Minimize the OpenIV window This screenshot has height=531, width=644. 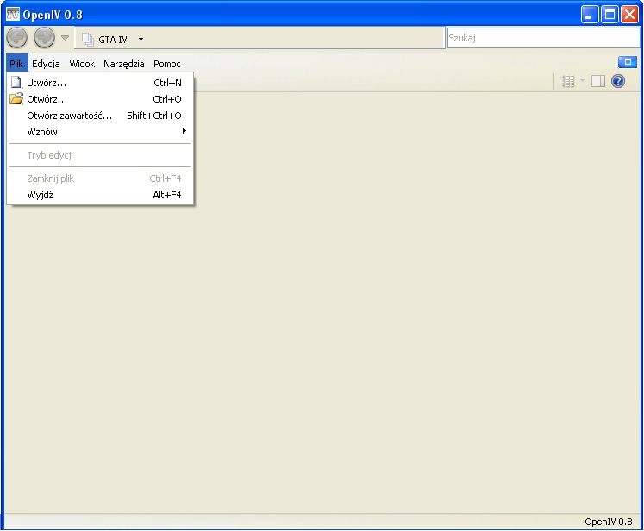click(x=590, y=15)
